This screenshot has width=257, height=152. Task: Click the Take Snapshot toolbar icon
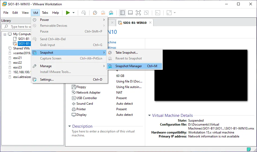[x=95, y=13]
